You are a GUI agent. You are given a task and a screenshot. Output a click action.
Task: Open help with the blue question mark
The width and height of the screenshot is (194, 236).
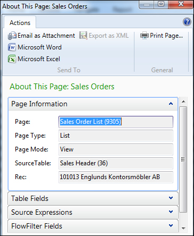click(187, 22)
